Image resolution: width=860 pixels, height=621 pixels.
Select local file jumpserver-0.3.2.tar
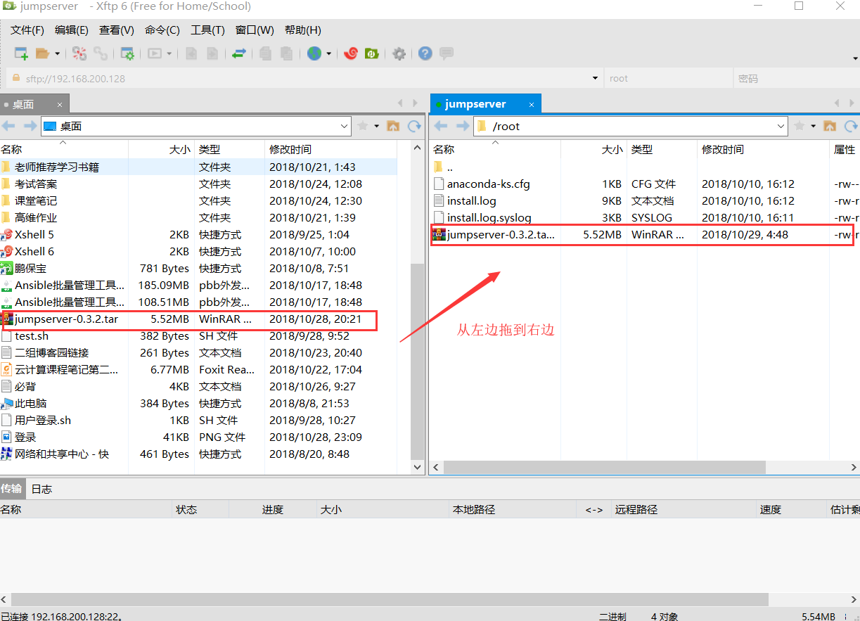tap(198, 319)
